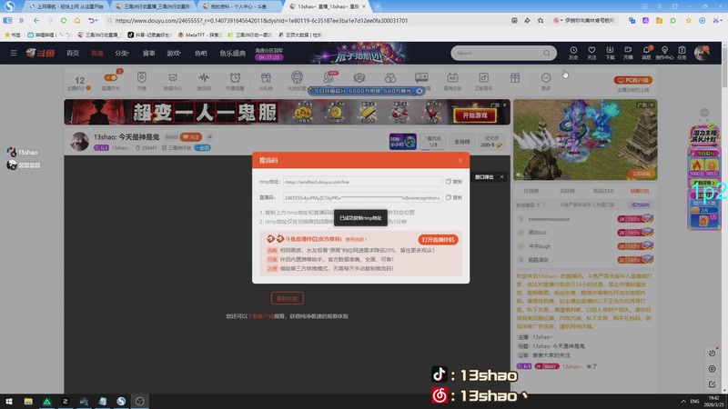Open the 直播 menu item
728x409 pixels.
pos(97,54)
